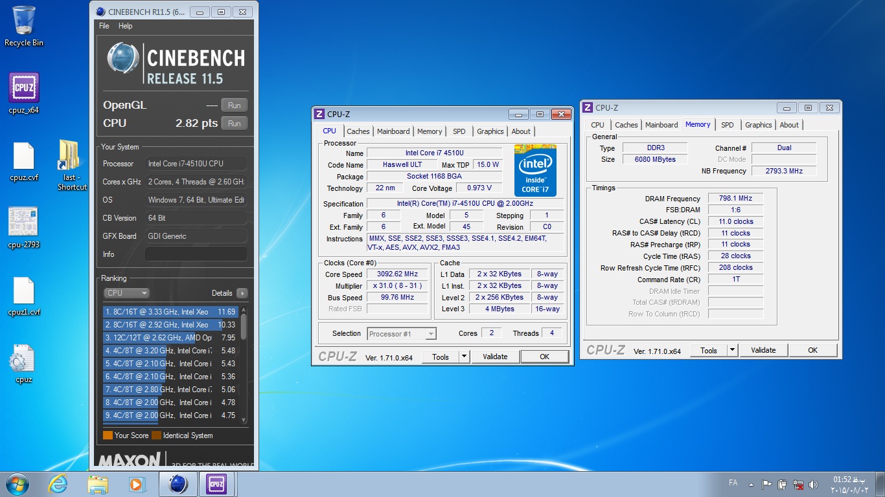Click the Core Speed value 3092.62 MHz

click(397, 274)
